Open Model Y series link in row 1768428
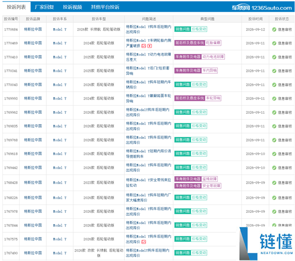 [59, 183]
